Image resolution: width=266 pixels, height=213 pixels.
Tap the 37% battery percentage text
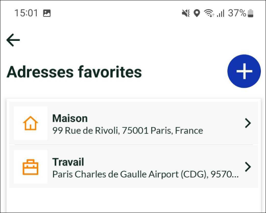[237, 13]
